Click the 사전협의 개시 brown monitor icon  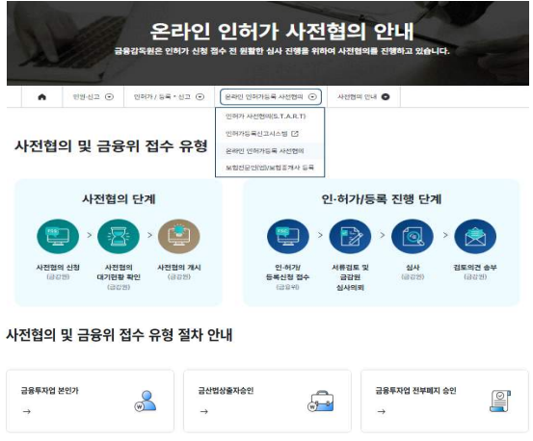pyautogui.click(x=179, y=236)
